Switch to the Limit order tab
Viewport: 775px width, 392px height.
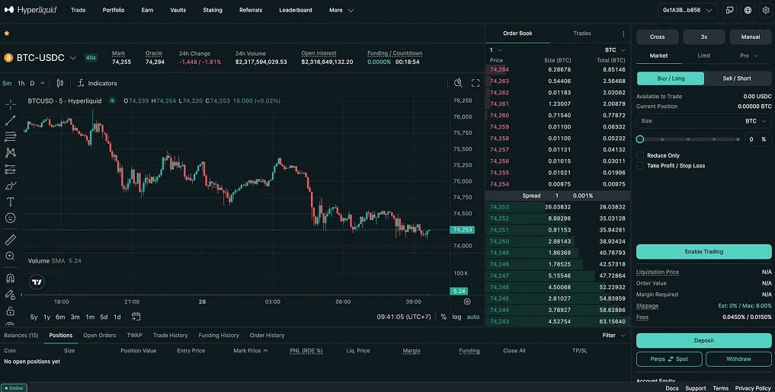(704, 56)
